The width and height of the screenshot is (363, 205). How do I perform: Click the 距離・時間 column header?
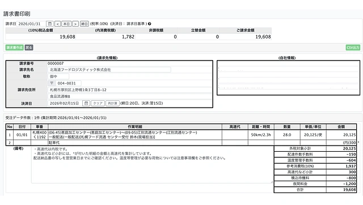(261, 127)
